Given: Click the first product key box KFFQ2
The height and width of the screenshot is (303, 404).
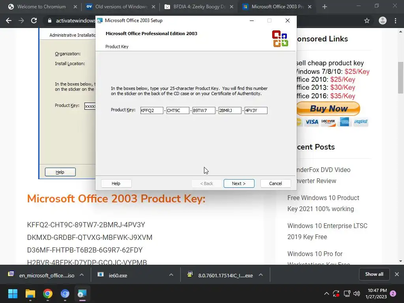Looking at the screenshot, I should point(151,110).
